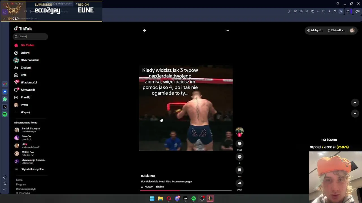Open Spotify in browser sidebar
Image resolution: width=362 pixels, height=203 pixels.
(x=5, y=114)
